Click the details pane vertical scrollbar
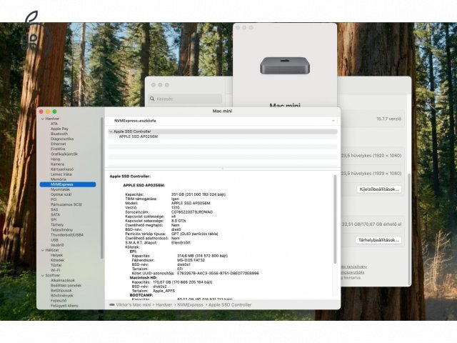 coord(335,219)
